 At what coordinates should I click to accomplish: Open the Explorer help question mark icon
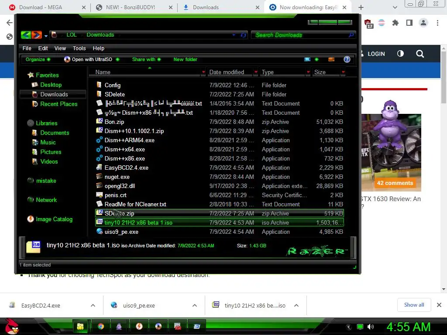(x=347, y=59)
